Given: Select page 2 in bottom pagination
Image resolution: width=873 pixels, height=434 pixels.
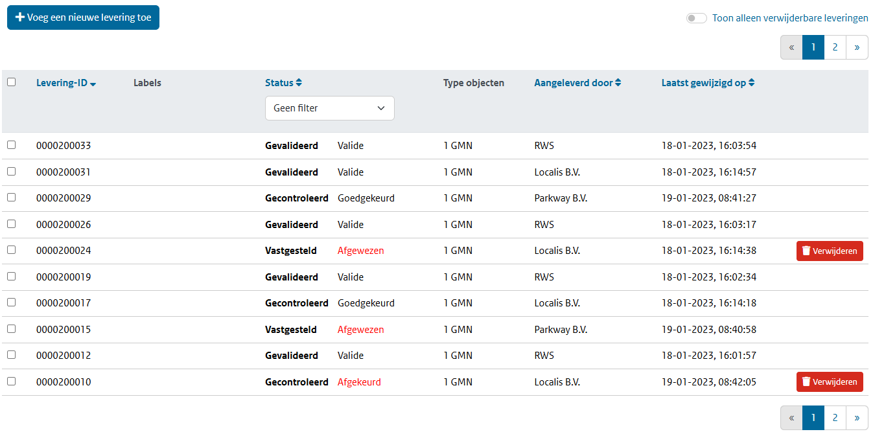Looking at the screenshot, I should point(835,418).
